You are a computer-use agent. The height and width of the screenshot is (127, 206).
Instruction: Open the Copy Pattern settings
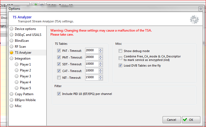click(24, 94)
